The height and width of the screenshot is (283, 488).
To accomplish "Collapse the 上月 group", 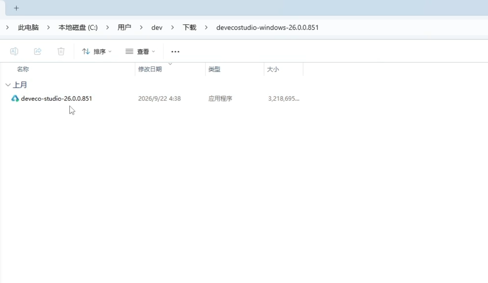I will [8, 85].
